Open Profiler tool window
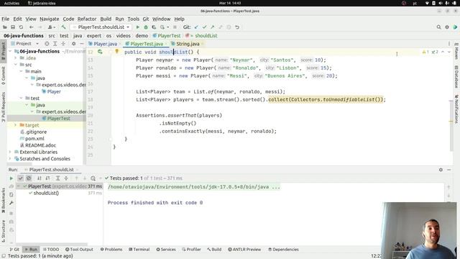The image size is (460, 259). tap(191, 250)
